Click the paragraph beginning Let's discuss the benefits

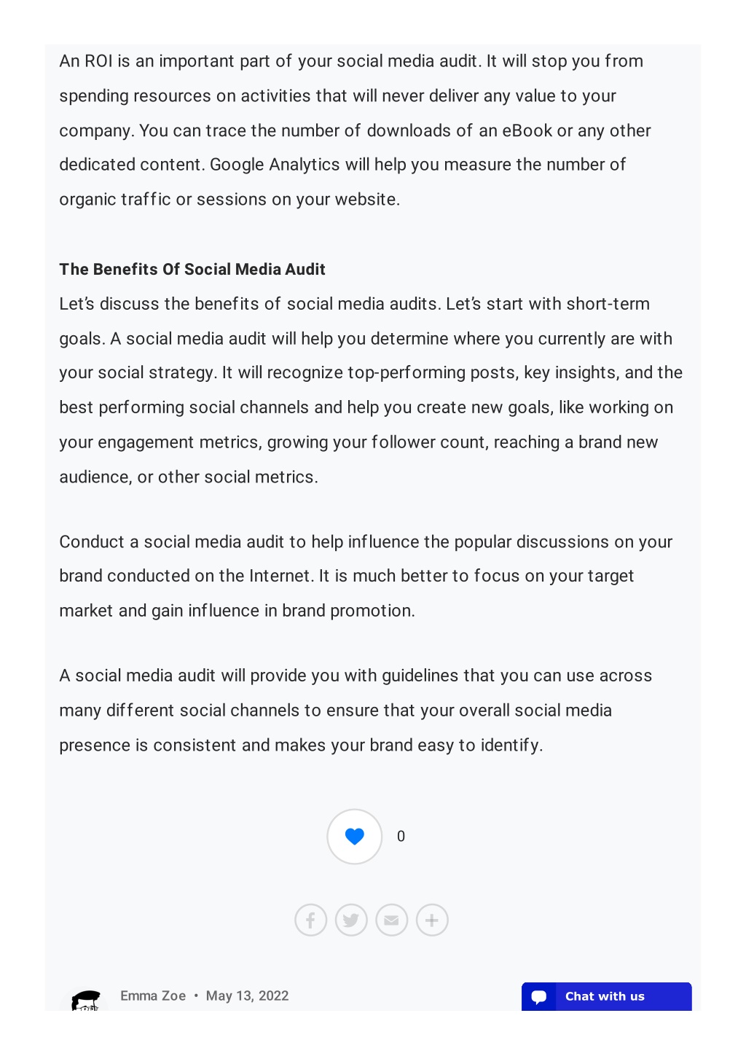click(371, 391)
